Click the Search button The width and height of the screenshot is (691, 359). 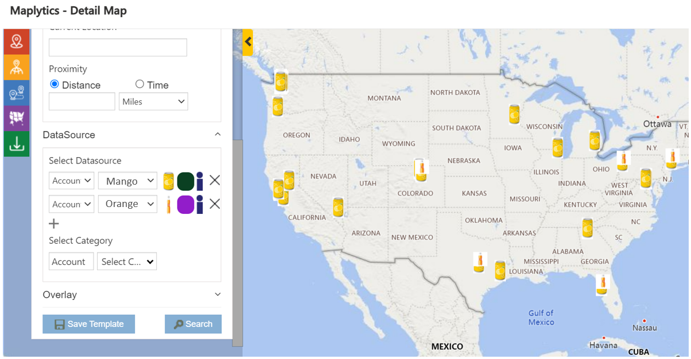[193, 324]
